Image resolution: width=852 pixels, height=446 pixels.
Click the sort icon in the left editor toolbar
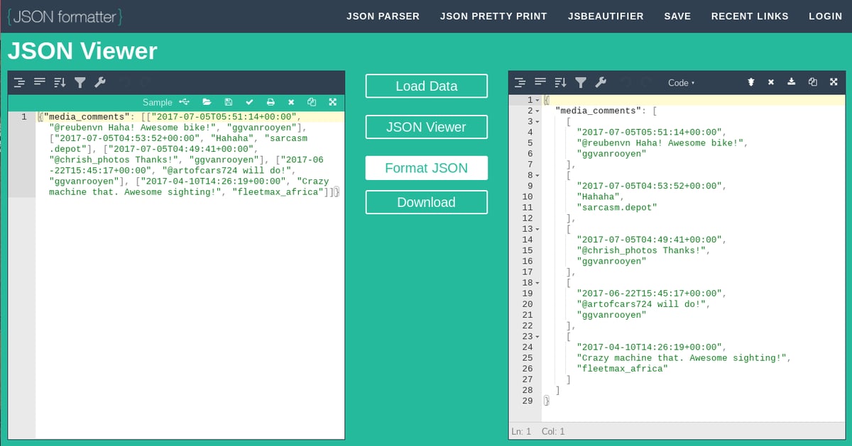pos(60,83)
